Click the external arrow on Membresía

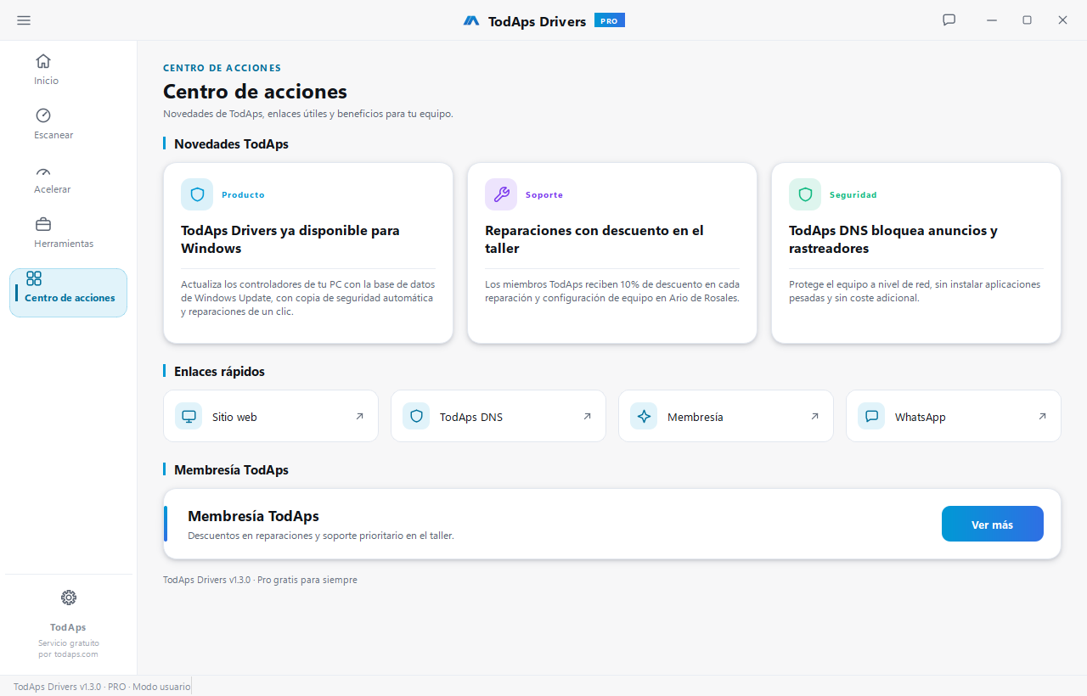[x=814, y=416]
